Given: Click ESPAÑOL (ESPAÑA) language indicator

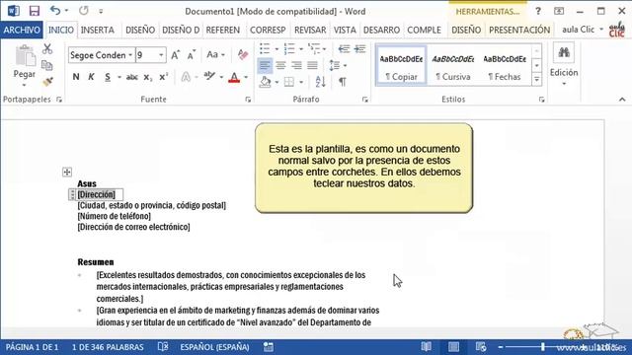Looking at the screenshot, I should 214,347.
